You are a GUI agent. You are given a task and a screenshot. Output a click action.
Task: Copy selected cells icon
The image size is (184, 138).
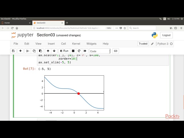(34, 51)
